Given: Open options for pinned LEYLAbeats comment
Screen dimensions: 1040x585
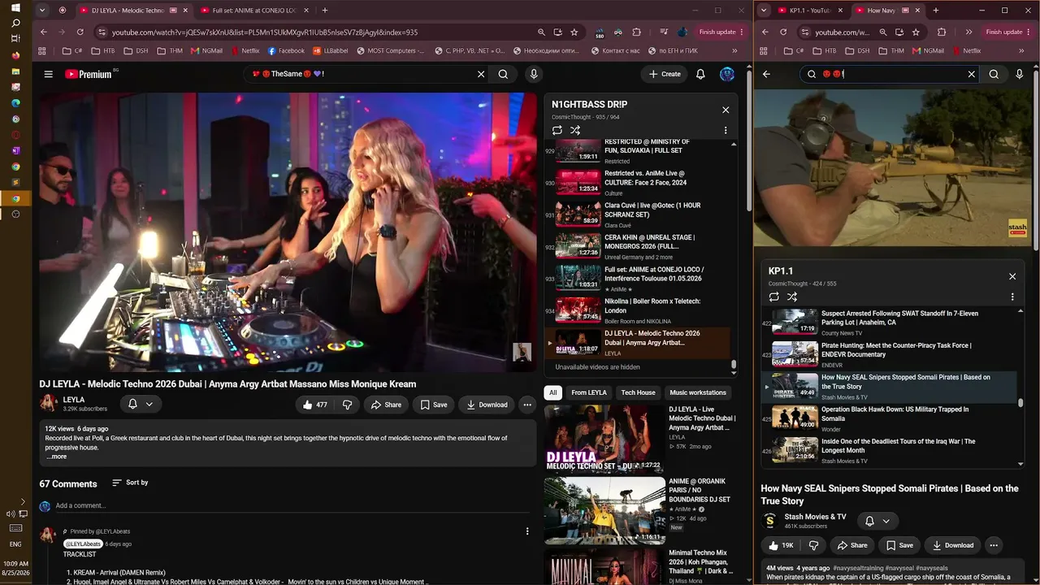Looking at the screenshot, I should (527, 531).
